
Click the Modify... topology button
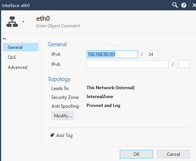(62, 115)
